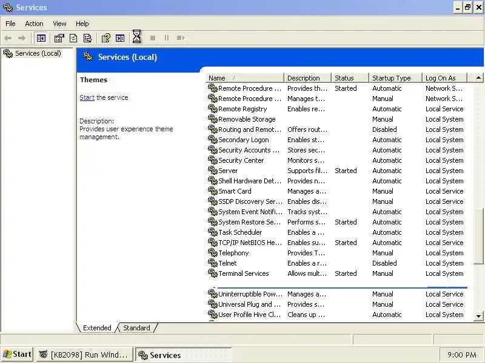Click the gear icon beside Task Scheduler
Screen dimensions: 485x363
click(x=213, y=232)
